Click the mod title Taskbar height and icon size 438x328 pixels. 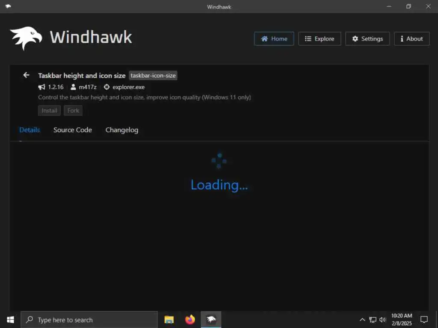pos(82,76)
